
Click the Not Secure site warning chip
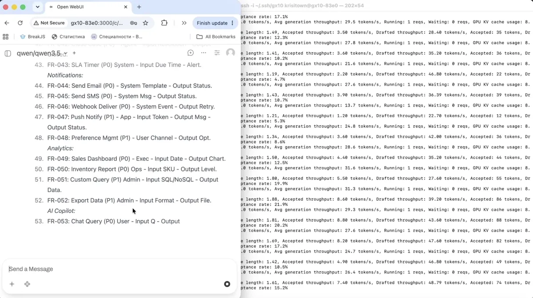click(x=49, y=23)
